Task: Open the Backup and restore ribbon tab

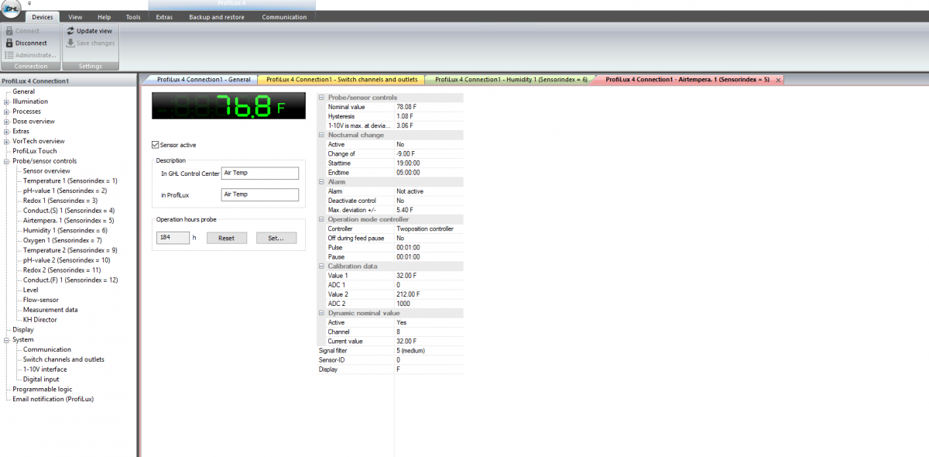Action: [x=217, y=17]
